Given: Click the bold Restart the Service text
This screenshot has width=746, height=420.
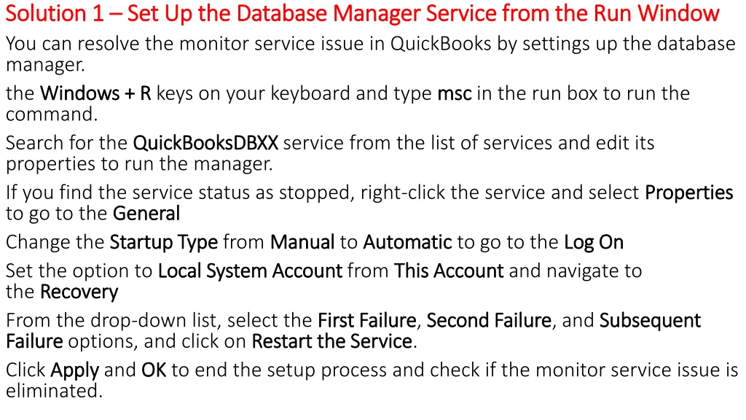Looking at the screenshot, I should (332, 341).
